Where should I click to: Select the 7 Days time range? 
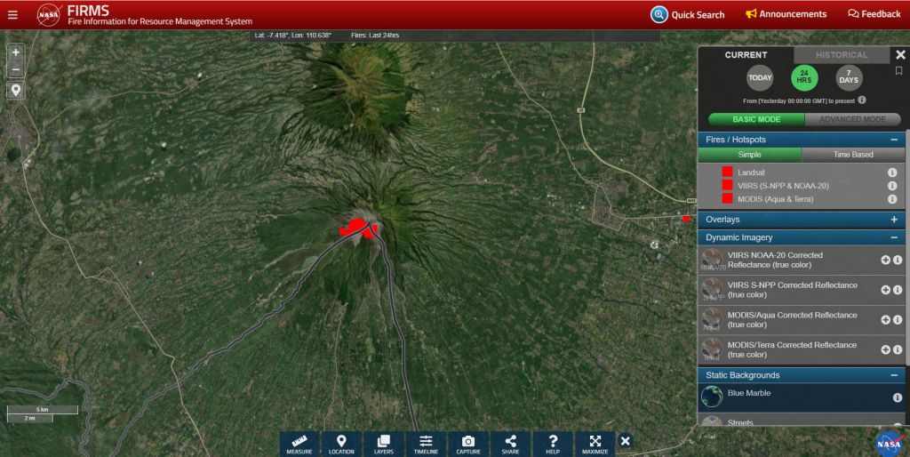coord(849,78)
